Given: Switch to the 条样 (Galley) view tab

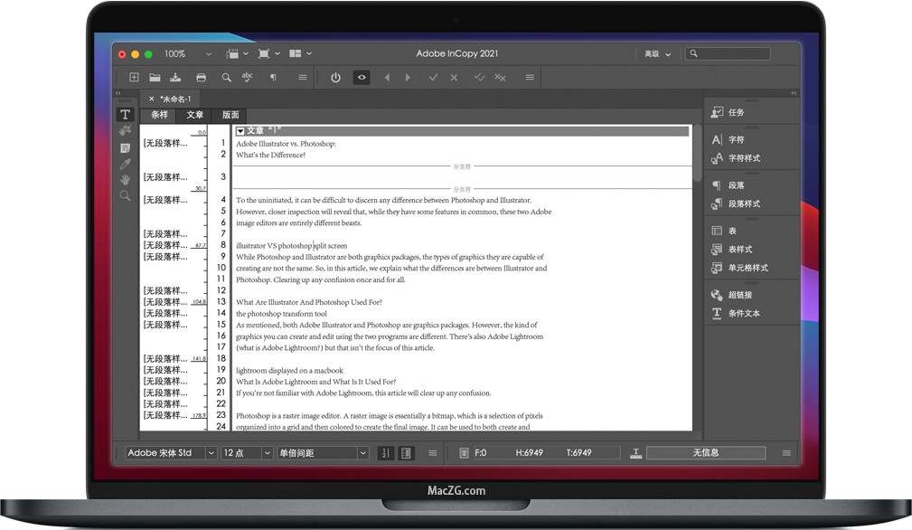Looking at the screenshot, I should 159,115.
